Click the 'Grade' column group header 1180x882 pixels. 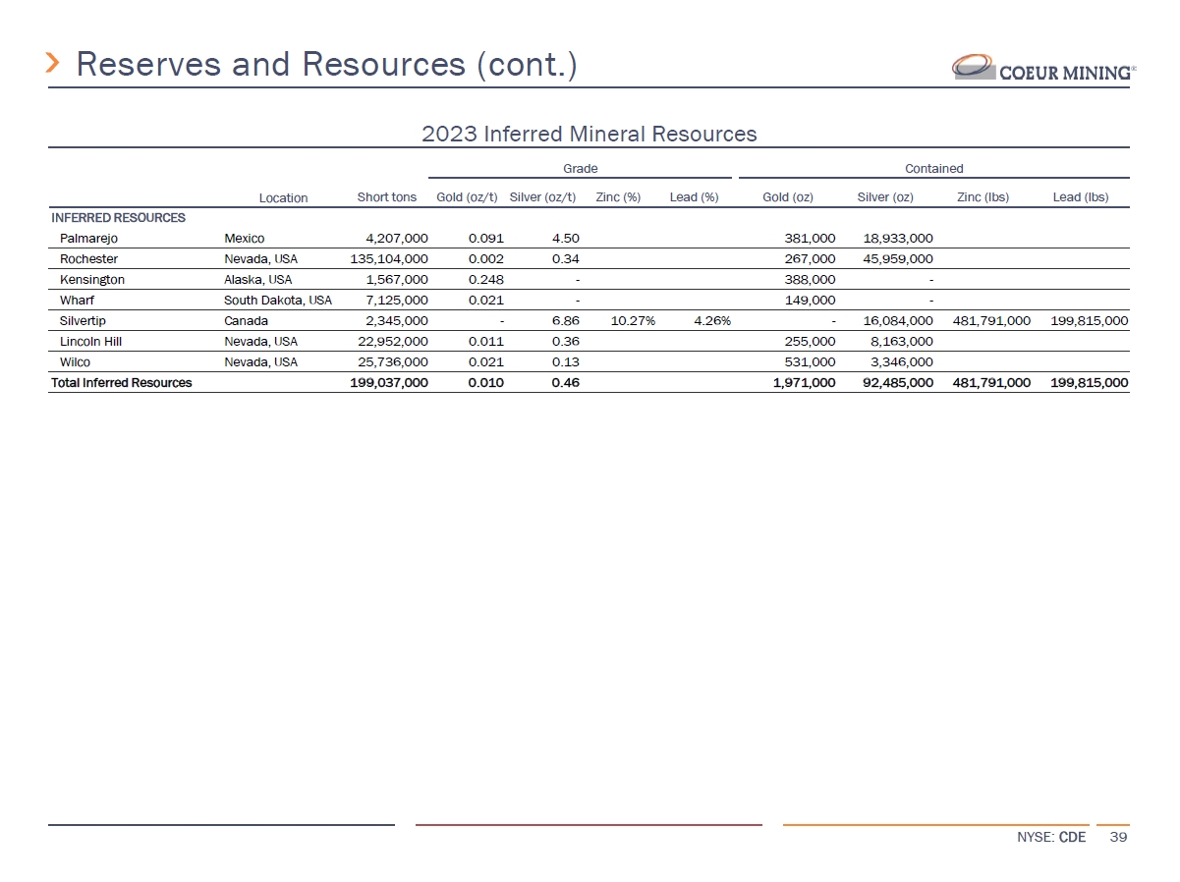tap(580, 169)
